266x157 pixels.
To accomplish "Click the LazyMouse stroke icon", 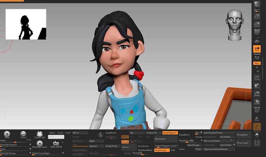I will tap(101, 135).
